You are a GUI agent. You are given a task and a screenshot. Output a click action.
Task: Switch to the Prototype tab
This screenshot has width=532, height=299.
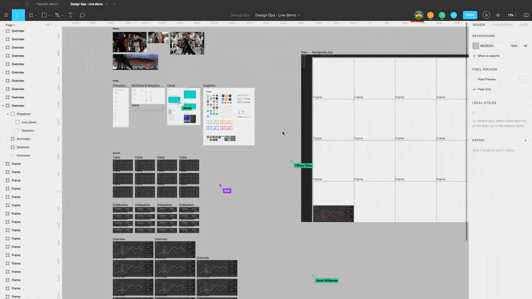point(502,25)
